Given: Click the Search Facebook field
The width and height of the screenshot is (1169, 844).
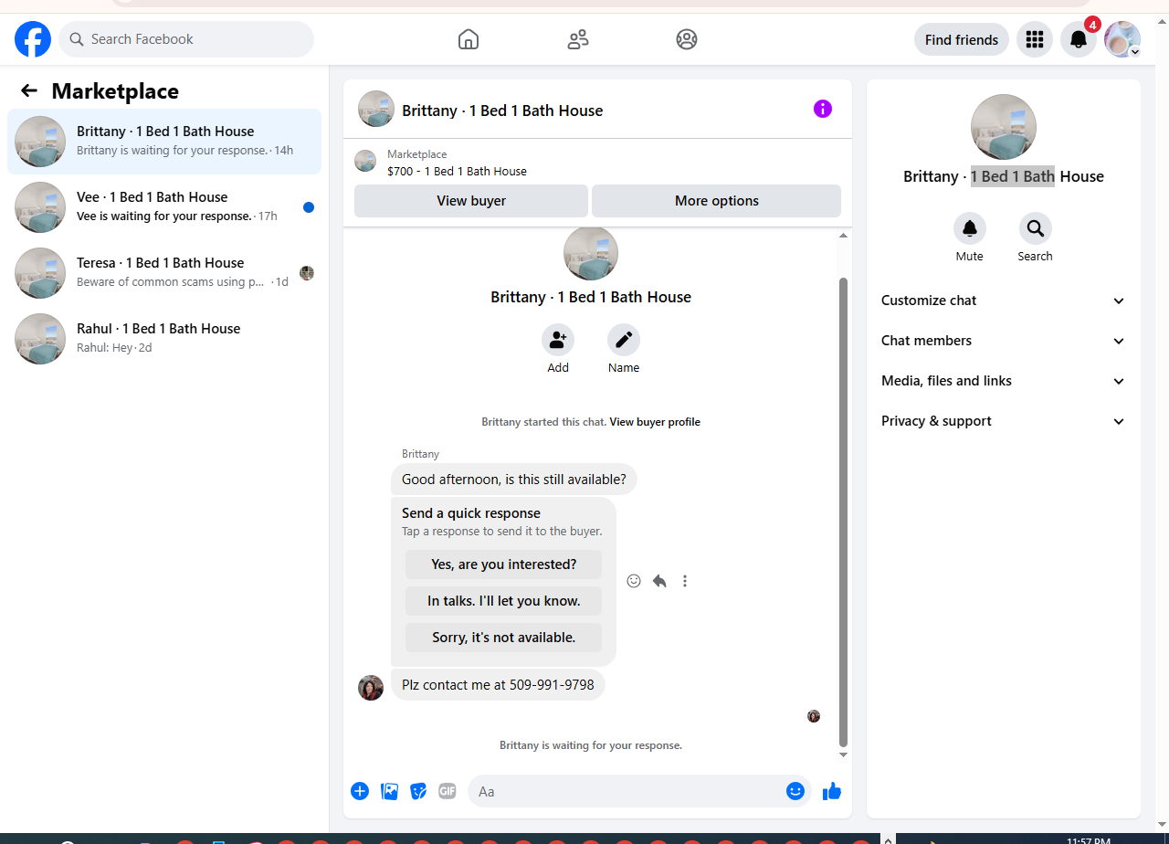Looking at the screenshot, I should coord(186,39).
